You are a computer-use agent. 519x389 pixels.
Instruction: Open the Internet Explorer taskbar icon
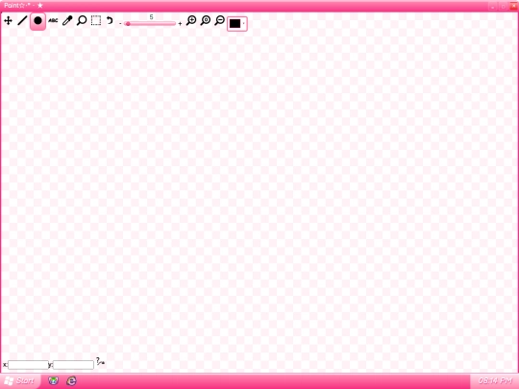[x=71, y=380]
